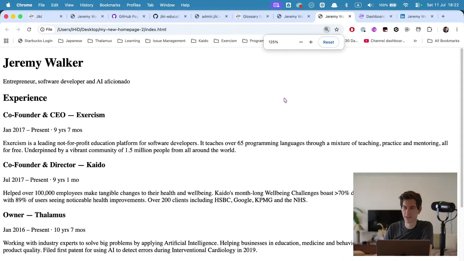Open the Exercism bookmarks folder
Viewport: 464px width, 261px height.
coord(225,41)
